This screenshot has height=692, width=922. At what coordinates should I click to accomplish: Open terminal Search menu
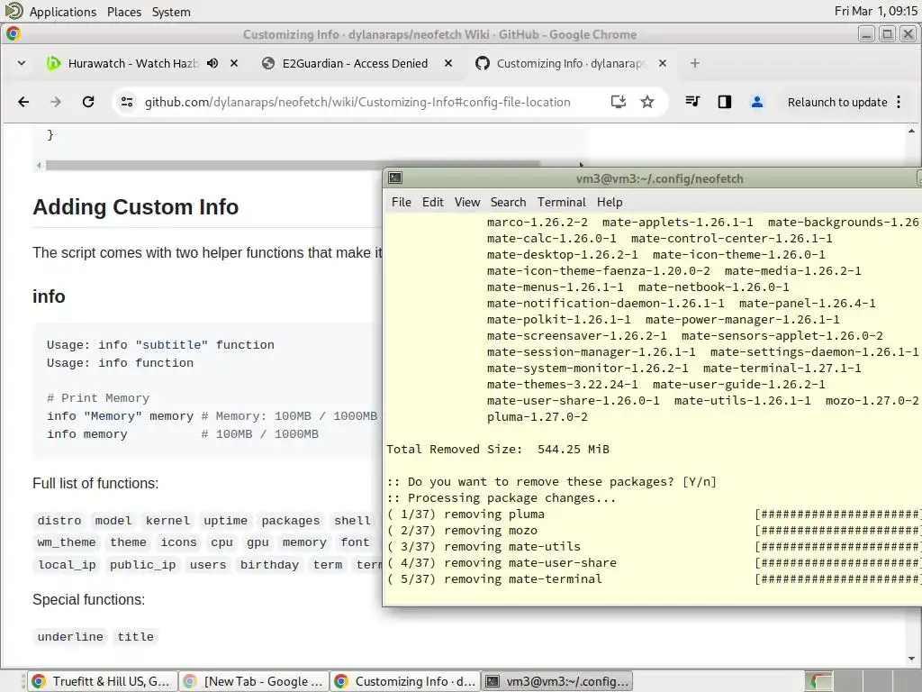508,202
